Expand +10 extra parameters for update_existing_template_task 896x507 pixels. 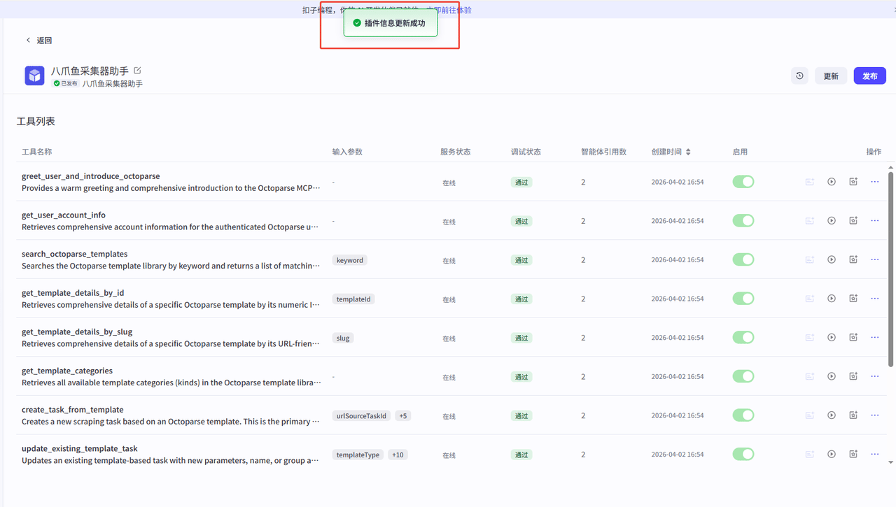coord(398,455)
